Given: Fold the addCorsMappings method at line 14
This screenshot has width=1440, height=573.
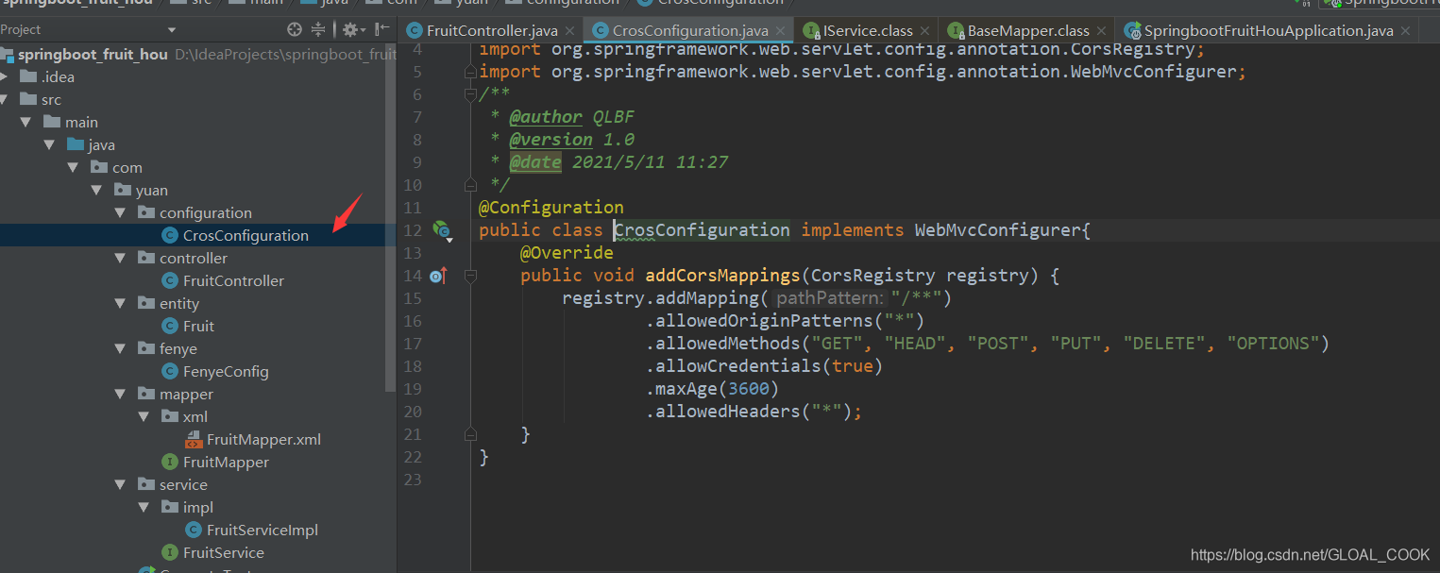Looking at the screenshot, I should click(x=470, y=276).
